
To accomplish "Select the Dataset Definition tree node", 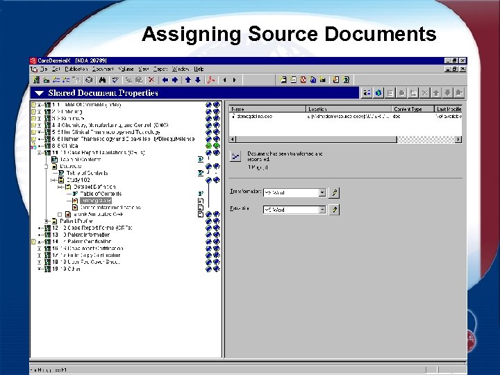I will tap(94, 187).
